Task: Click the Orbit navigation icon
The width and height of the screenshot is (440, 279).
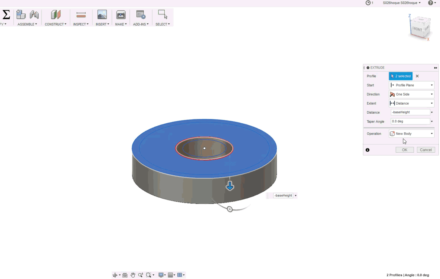Action: [115, 275]
